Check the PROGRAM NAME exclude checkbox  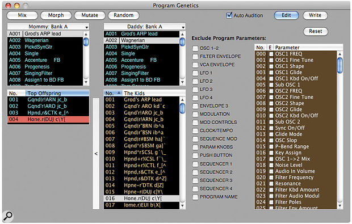[x=195, y=197]
